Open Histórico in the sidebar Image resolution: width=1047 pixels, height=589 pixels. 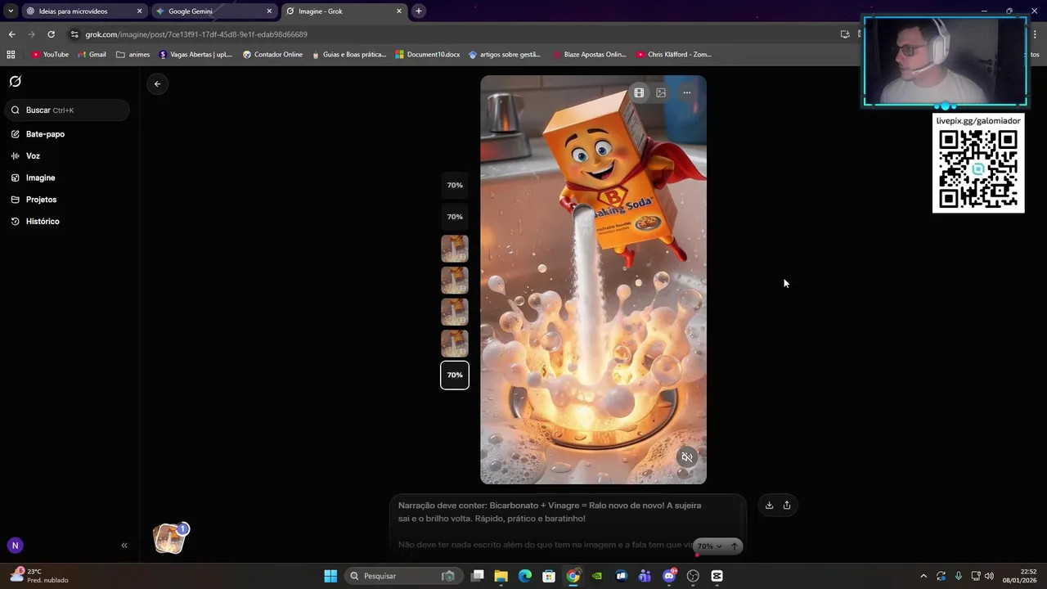43,222
